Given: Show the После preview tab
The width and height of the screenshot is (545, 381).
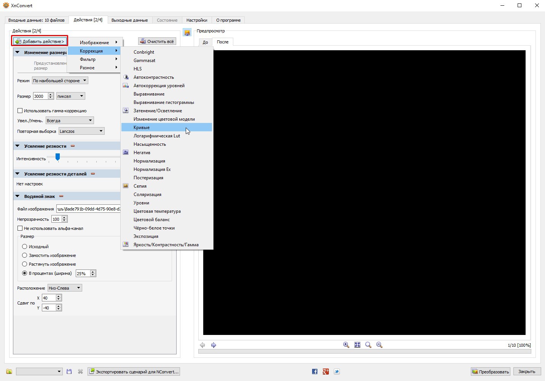Looking at the screenshot, I should (x=223, y=42).
